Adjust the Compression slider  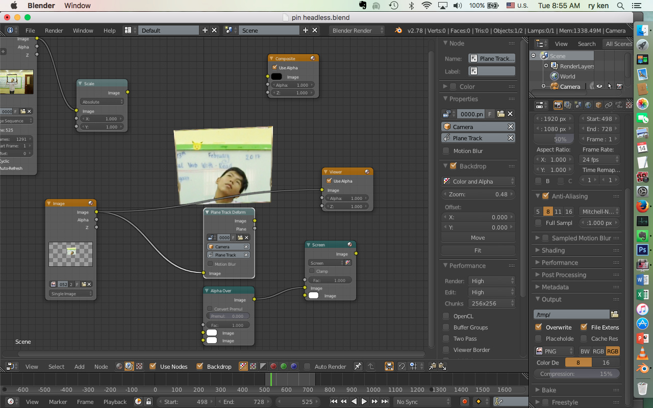(x=576, y=374)
